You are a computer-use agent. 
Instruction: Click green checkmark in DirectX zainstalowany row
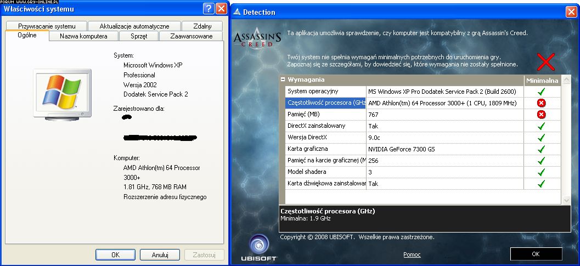coord(542,126)
